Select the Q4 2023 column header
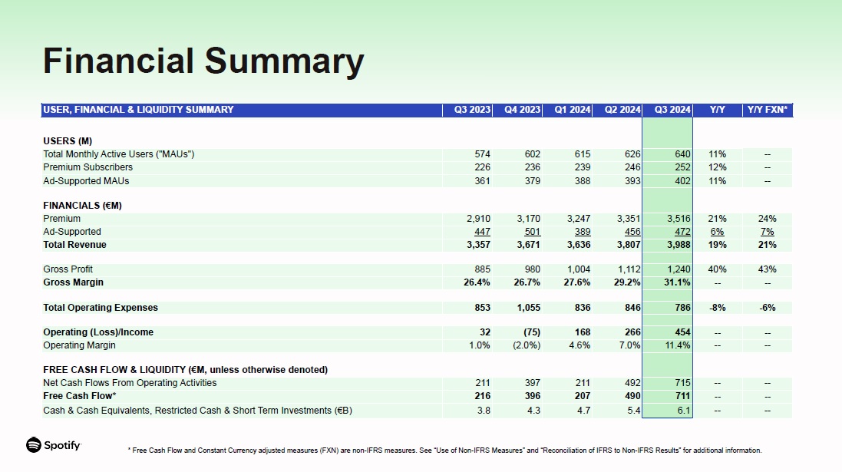 point(522,110)
